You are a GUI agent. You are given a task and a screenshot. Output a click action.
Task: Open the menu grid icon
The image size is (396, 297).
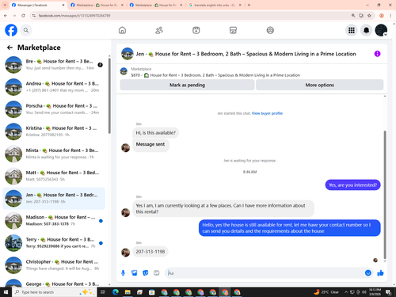[x=352, y=30]
